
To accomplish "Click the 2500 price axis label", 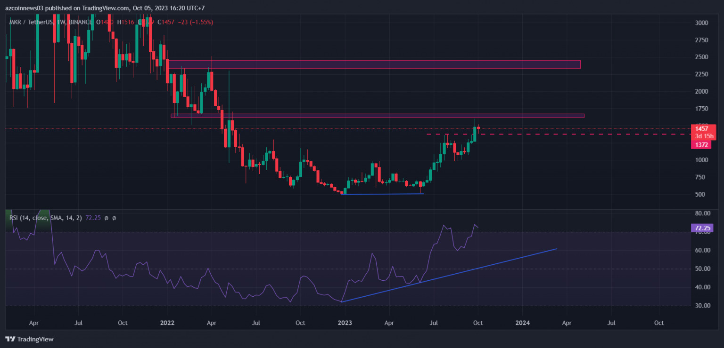I will [701, 57].
